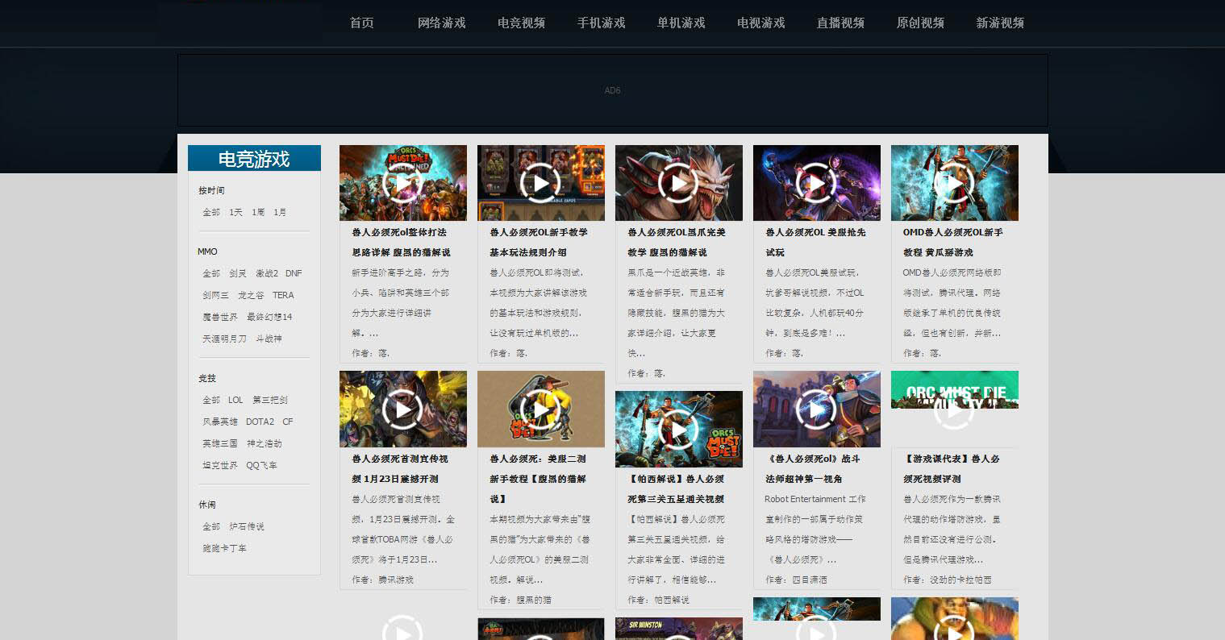The image size is (1225, 640).
Task: Select the 跑跑卡丁车 game filter
Action: click(x=224, y=548)
